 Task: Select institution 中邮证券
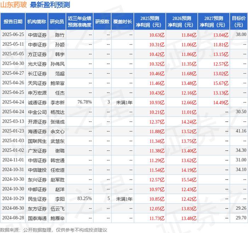click(x=37, y=189)
